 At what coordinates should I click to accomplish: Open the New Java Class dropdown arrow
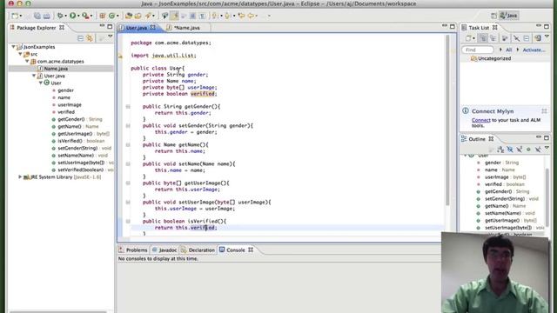coord(117,16)
